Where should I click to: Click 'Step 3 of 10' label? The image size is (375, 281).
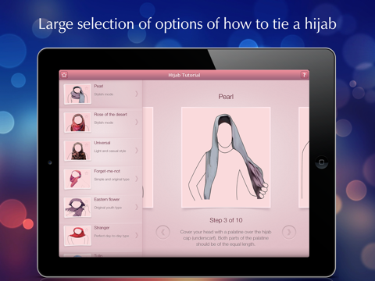click(226, 220)
